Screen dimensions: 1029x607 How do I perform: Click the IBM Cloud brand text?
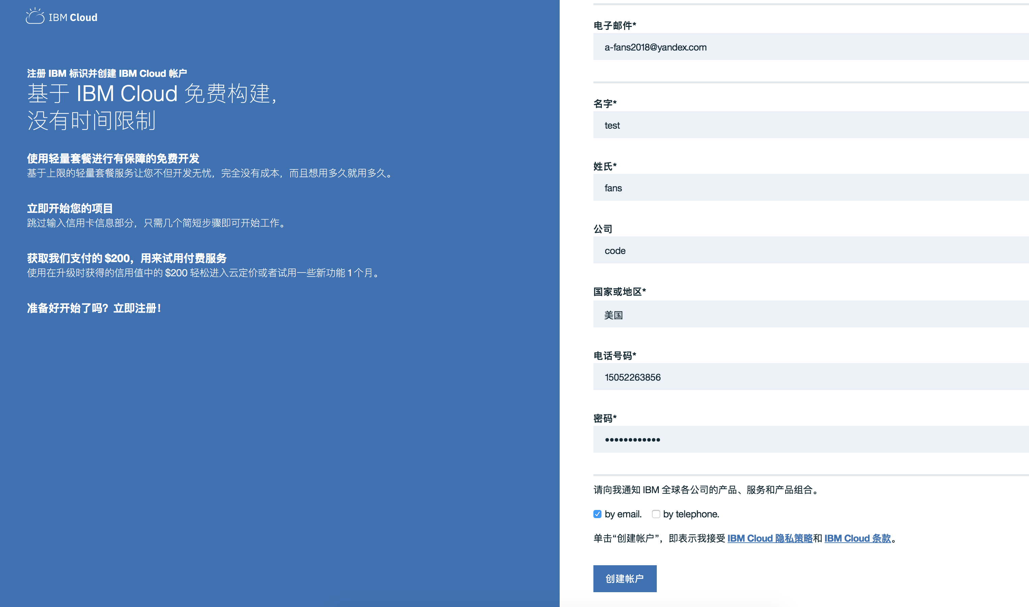click(x=73, y=18)
